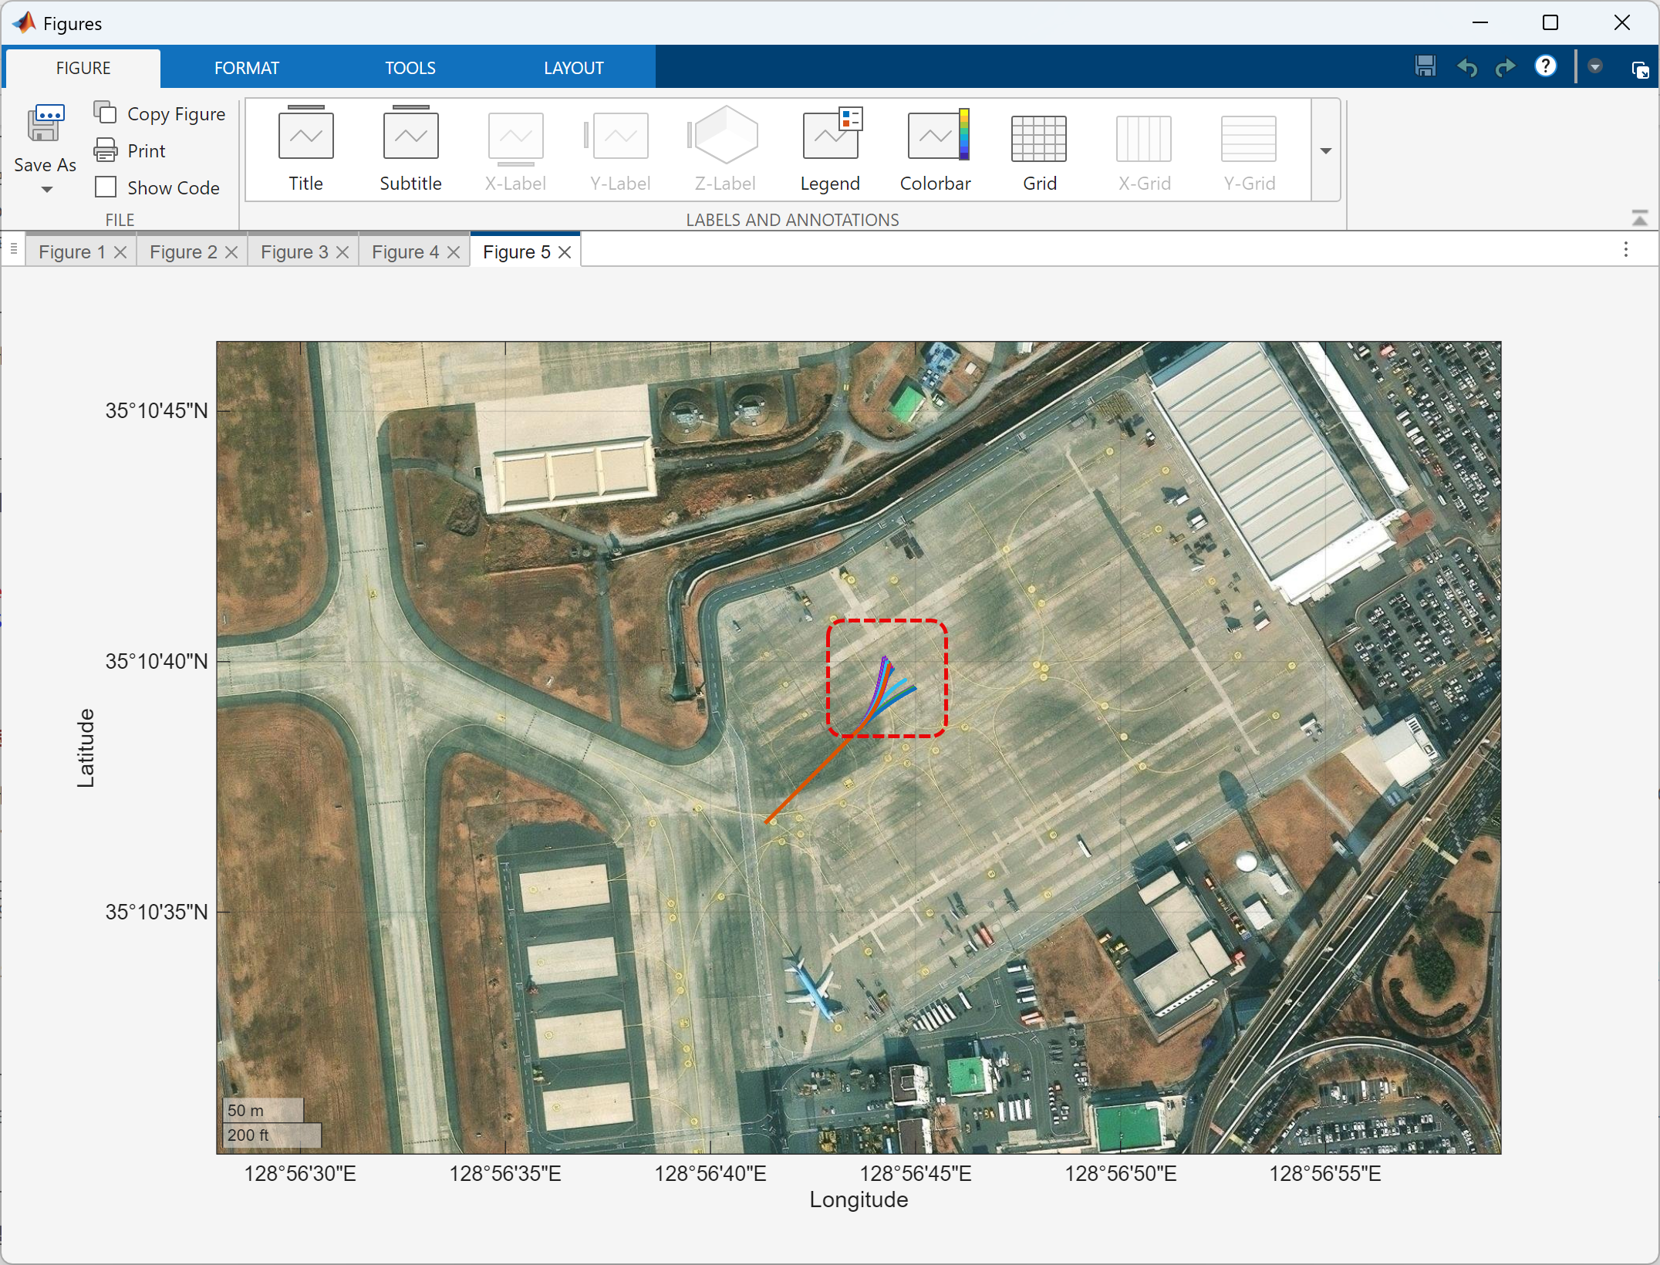Select the Figure 3 document tab
Image resolution: width=1660 pixels, height=1265 pixels.
[295, 252]
